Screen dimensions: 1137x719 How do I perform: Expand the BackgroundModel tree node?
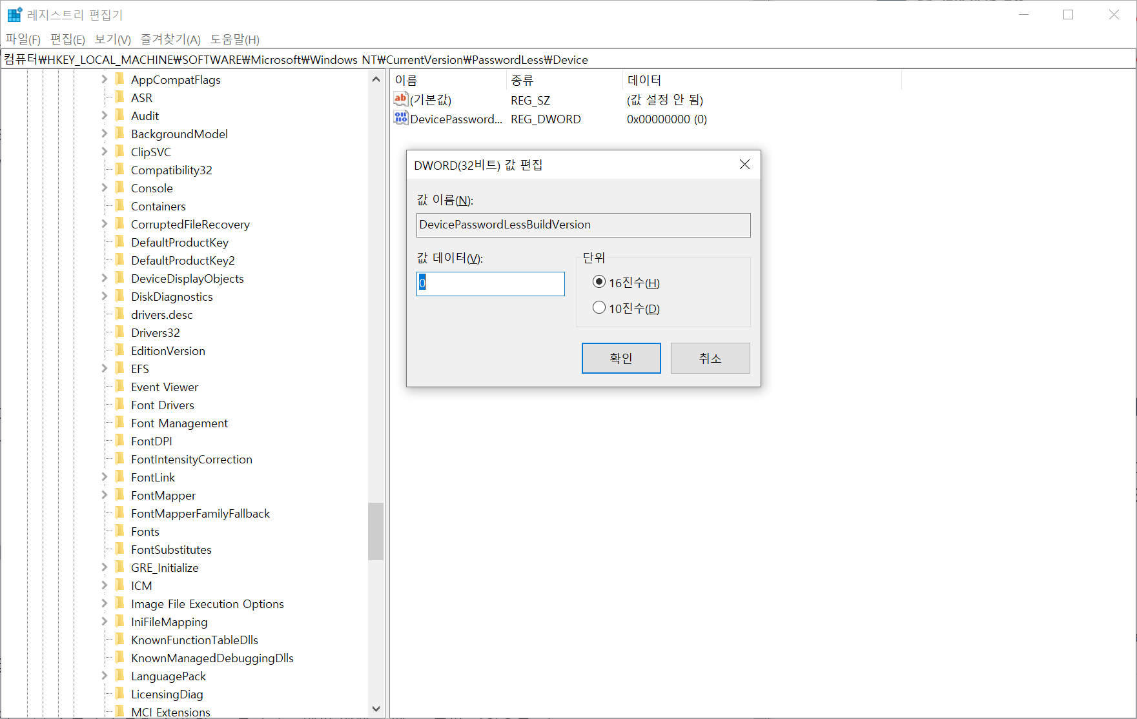pyautogui.click(x=105, y=134)
